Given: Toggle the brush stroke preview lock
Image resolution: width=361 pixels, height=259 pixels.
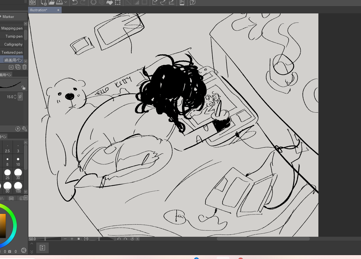Looking at the screenshot, I should 24,88.
